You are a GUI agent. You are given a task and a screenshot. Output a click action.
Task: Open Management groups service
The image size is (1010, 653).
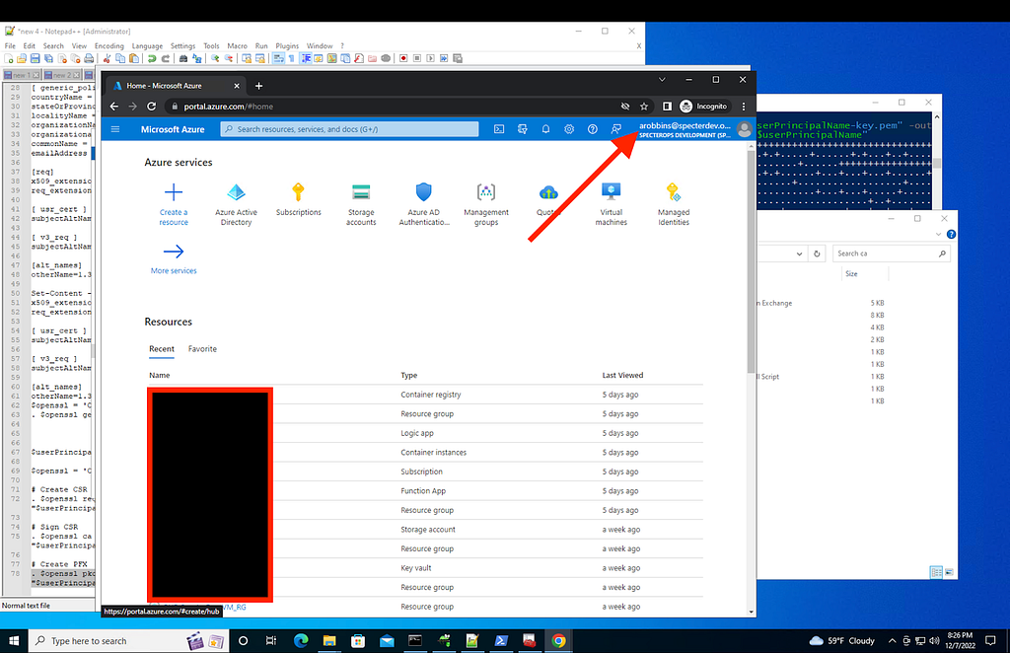click(485, 204)
